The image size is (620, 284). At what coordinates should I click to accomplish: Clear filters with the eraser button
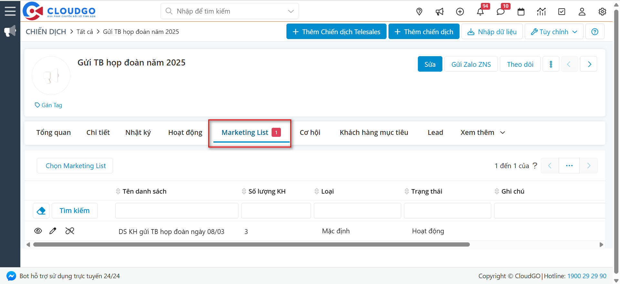(x=41, y=211)
